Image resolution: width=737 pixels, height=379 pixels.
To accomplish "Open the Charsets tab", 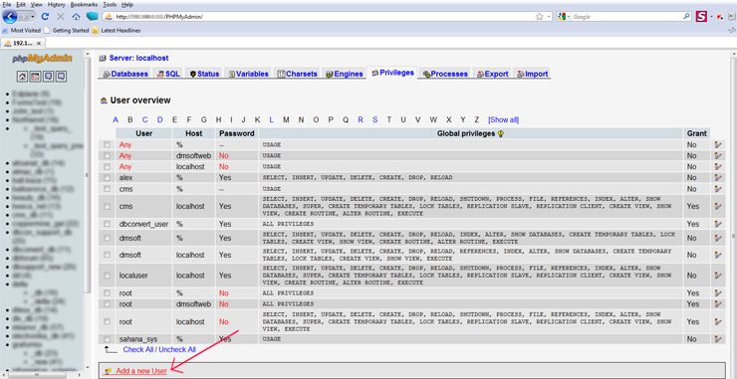I will (297, 74).
